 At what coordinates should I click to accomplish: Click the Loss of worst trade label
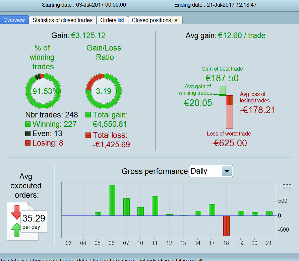click(229, 134)
